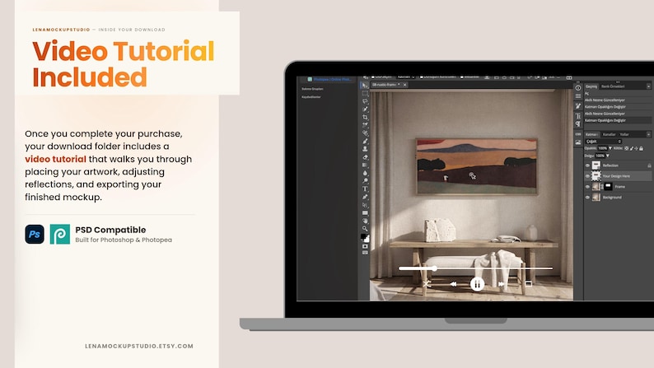Open the Character panel icon
This screenshot has width=654, height=368.
point(578,116)
